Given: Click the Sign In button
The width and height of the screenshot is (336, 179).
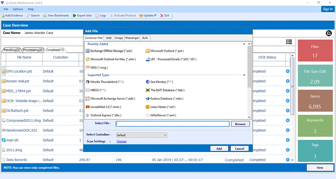Looking at the screenshot, I should coord(328,9).
